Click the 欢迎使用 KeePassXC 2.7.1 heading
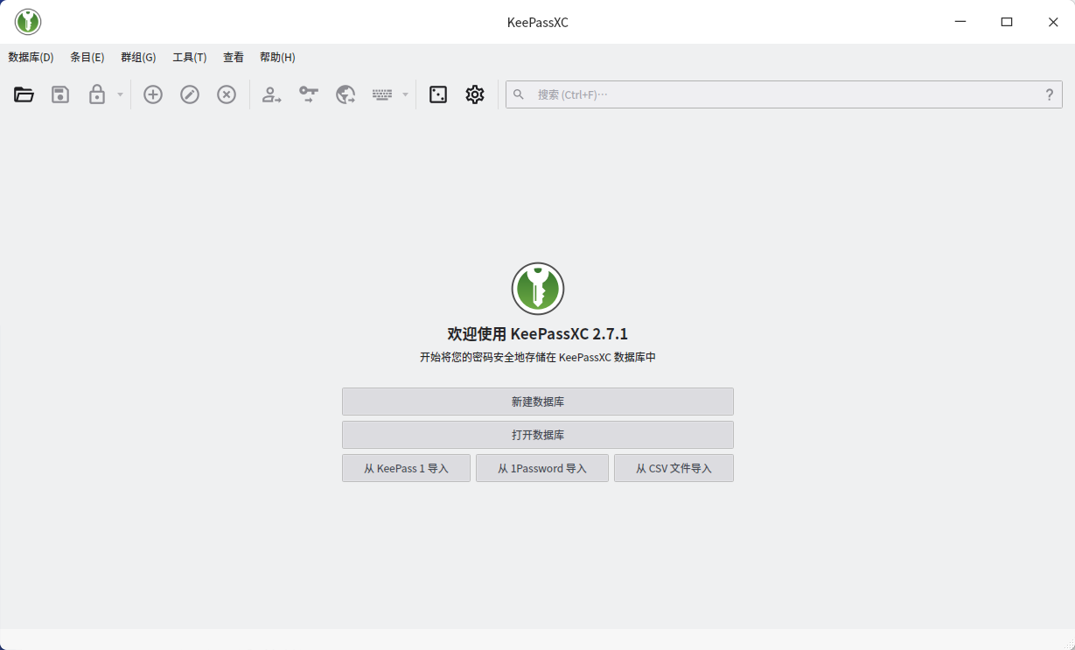Viewport: 1075px width, 650px height. pos(538,334)
